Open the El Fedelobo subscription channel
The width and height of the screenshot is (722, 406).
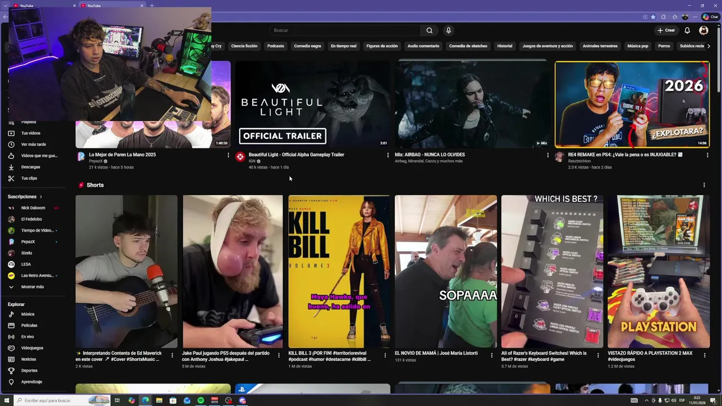click(32, 219)
